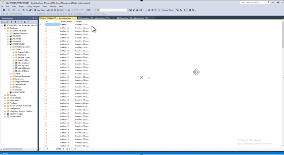Click the Copy icon in main toolbar

[69, 10]
